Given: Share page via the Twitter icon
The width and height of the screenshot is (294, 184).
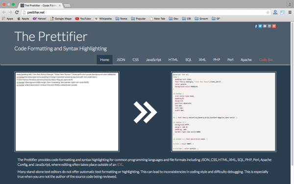Looking at the screenshot, I should pos(260,26).
